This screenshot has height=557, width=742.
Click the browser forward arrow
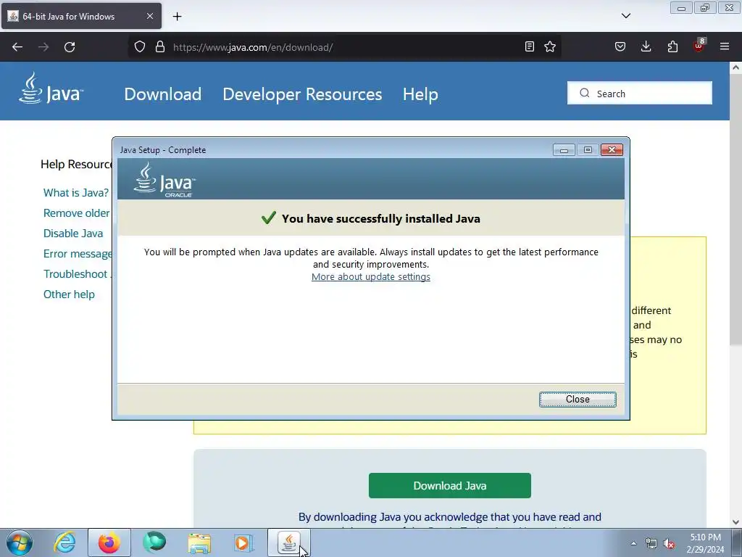pos(43,47)
